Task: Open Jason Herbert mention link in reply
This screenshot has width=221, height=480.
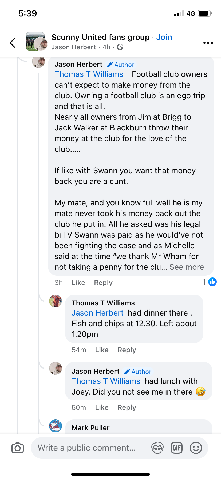Action: pyautogui.click(x=97, y=313)
